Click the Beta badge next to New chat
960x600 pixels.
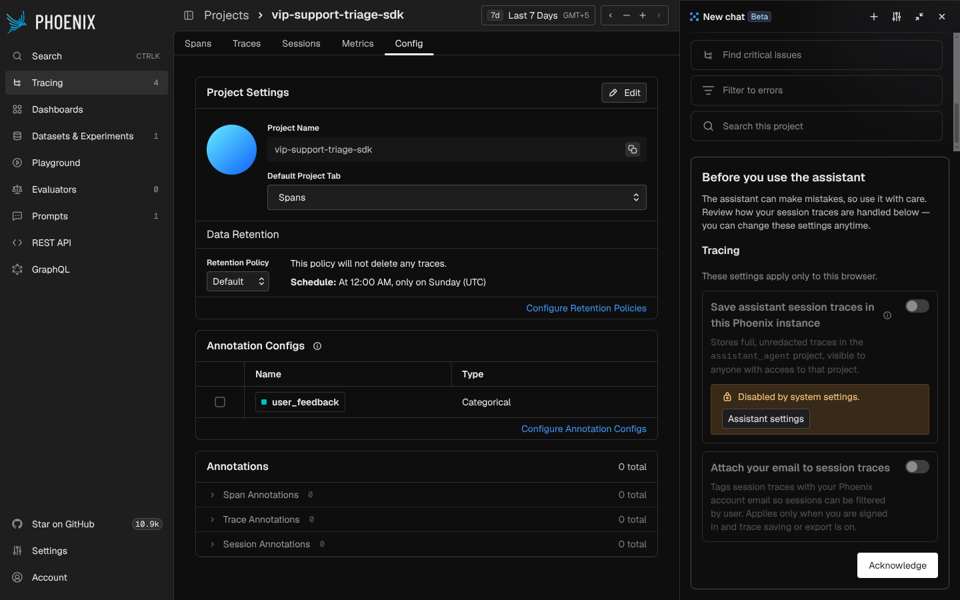pyautogui.click(x=759, y=17)
